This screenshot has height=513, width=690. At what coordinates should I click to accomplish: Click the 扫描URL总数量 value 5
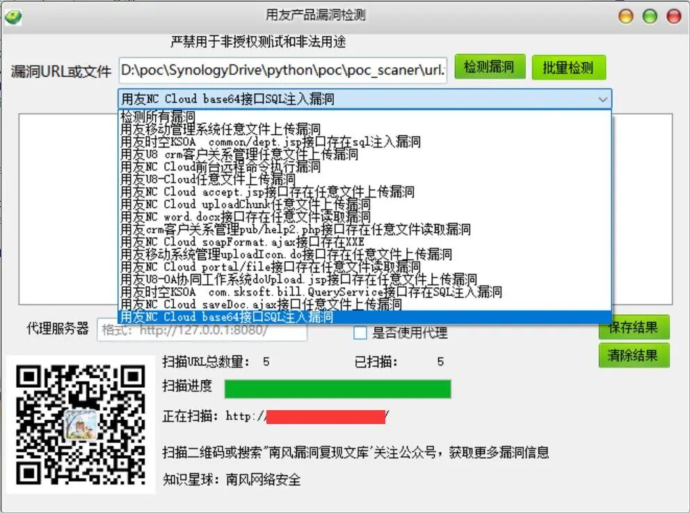(266, 362)
